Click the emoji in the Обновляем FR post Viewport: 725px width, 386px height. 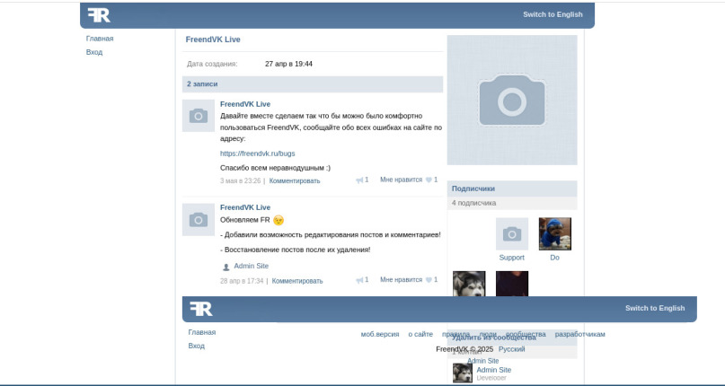tap(279, 220)
